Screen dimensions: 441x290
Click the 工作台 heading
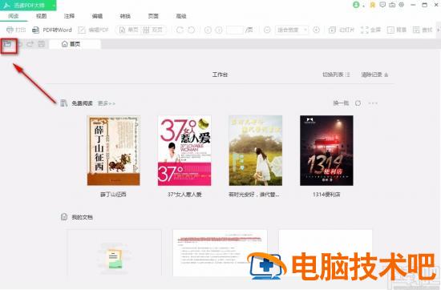click(x=220, y=75)
